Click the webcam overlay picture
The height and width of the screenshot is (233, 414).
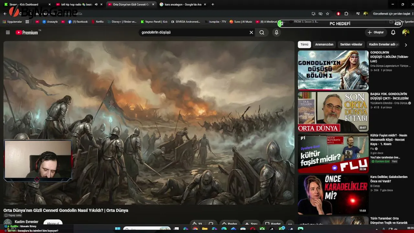tap(38, 159)
